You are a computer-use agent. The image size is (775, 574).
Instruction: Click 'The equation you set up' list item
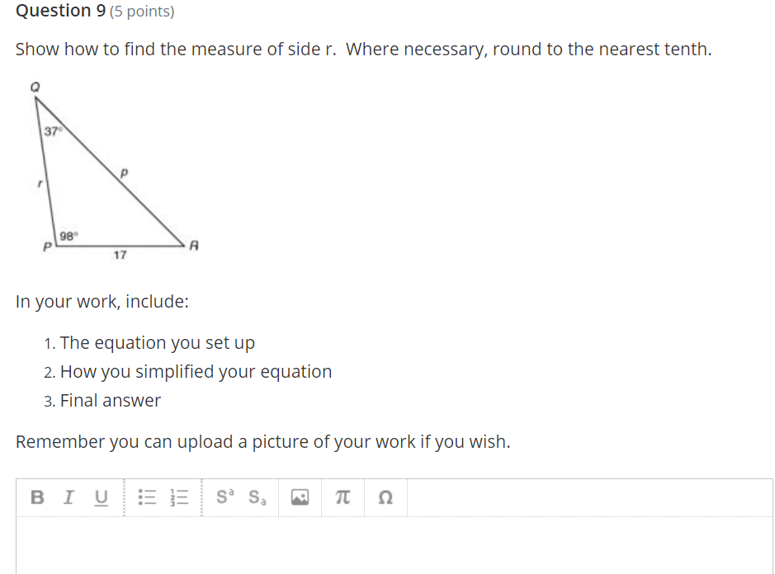(157, 342)
